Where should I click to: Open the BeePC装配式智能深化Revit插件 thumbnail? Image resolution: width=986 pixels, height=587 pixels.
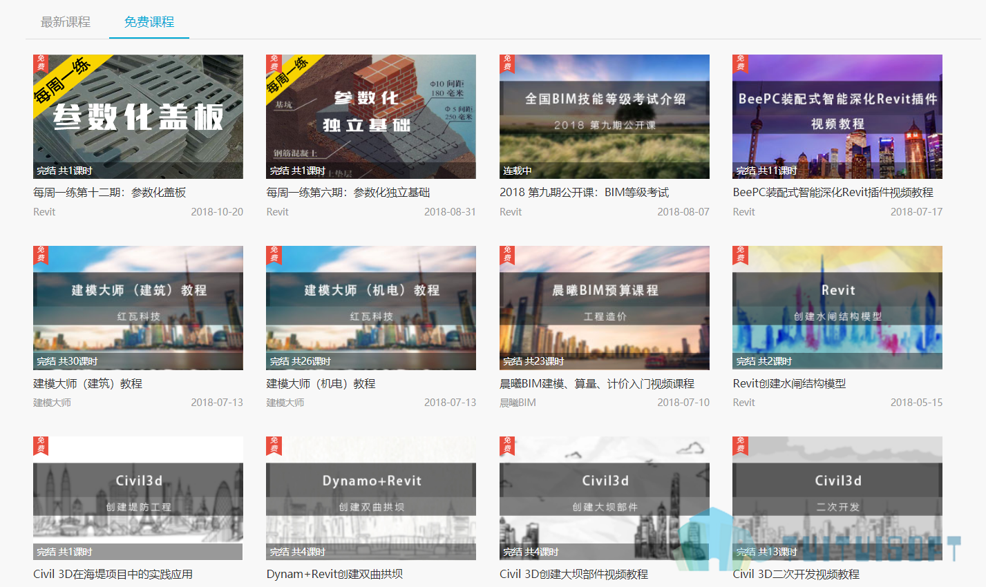[x=837, y=117]
